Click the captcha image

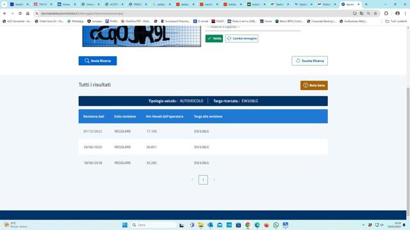[142, 36]
